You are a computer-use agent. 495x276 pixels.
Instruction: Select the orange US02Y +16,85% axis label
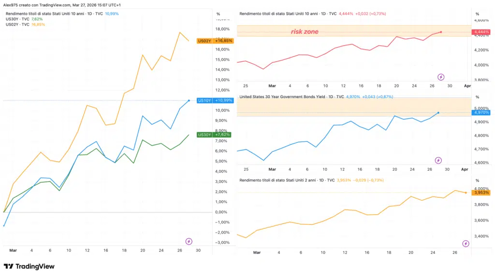[x=215, y=41]
